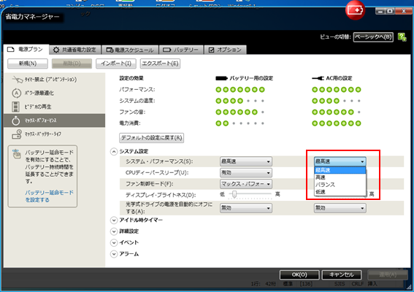Screen dimensions: 414x292
Task: Click the キャンセル button
Action: (342, 274)
